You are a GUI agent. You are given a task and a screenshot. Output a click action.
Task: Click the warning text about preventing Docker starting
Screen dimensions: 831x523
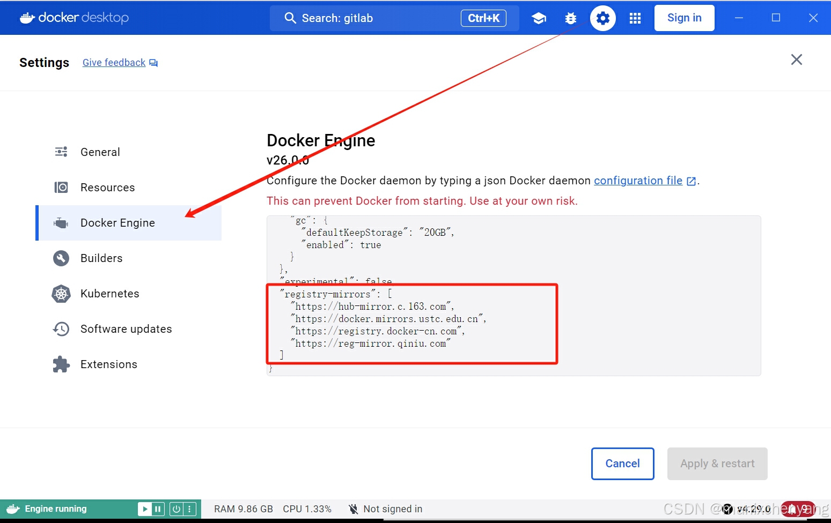(x=422, y=201)
